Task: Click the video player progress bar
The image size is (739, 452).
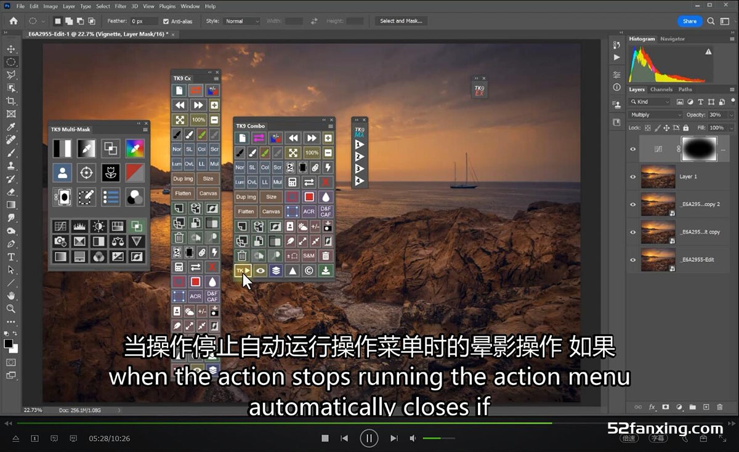Action: click(x=369, y=423)
